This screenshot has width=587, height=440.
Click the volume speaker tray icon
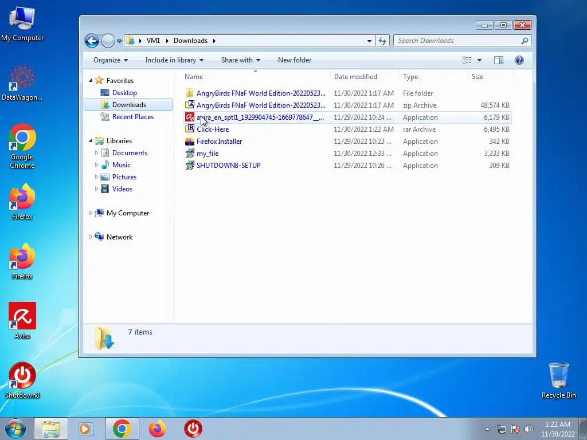[x=529, y=429]
